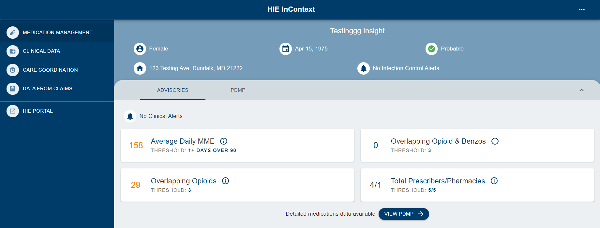Click the Infection Control Alerts bell icon
600x228 pixels.
coord(363,68)
